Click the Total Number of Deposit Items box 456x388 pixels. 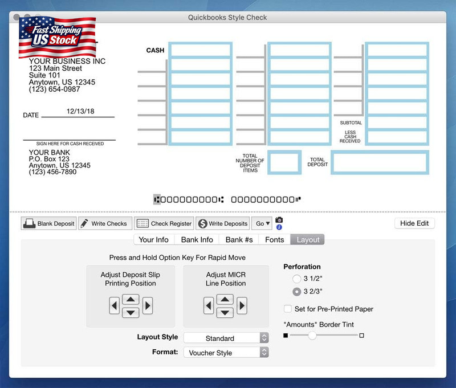pos(284,162)
